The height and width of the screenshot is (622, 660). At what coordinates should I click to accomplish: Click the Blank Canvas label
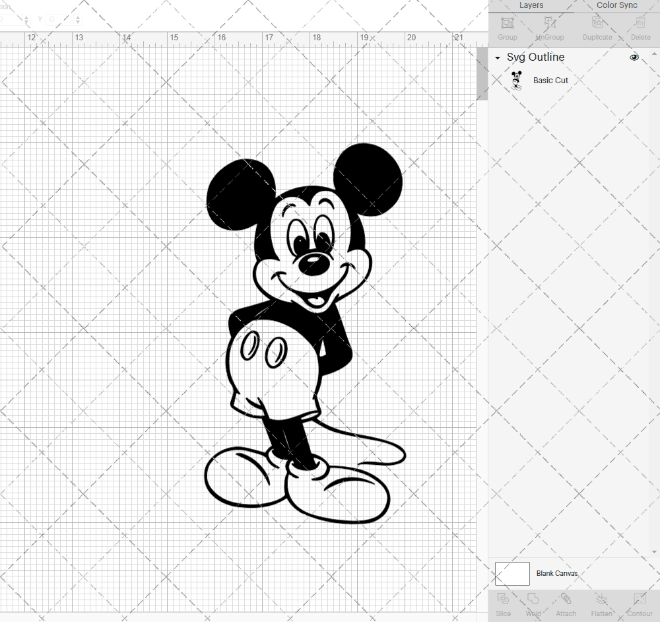coord(557,574)
